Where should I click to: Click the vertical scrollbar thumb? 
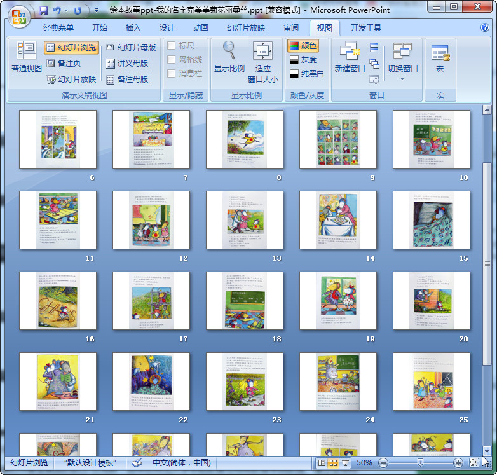pyautogui.click(x=487, y=264)
